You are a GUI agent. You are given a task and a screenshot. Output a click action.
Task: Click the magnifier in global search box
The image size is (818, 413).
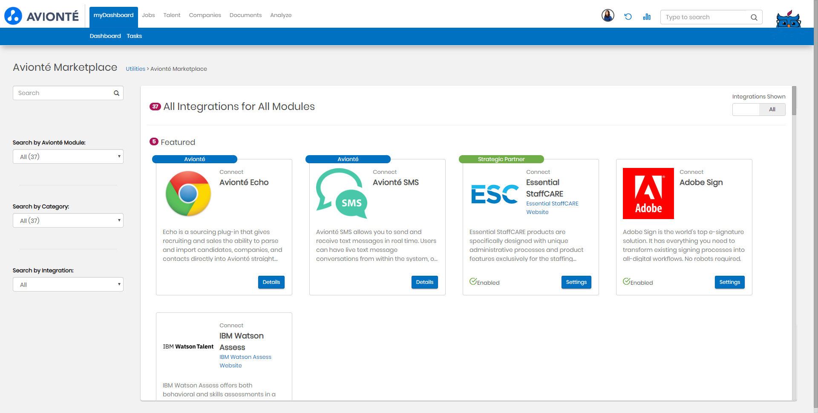(754, 17)
